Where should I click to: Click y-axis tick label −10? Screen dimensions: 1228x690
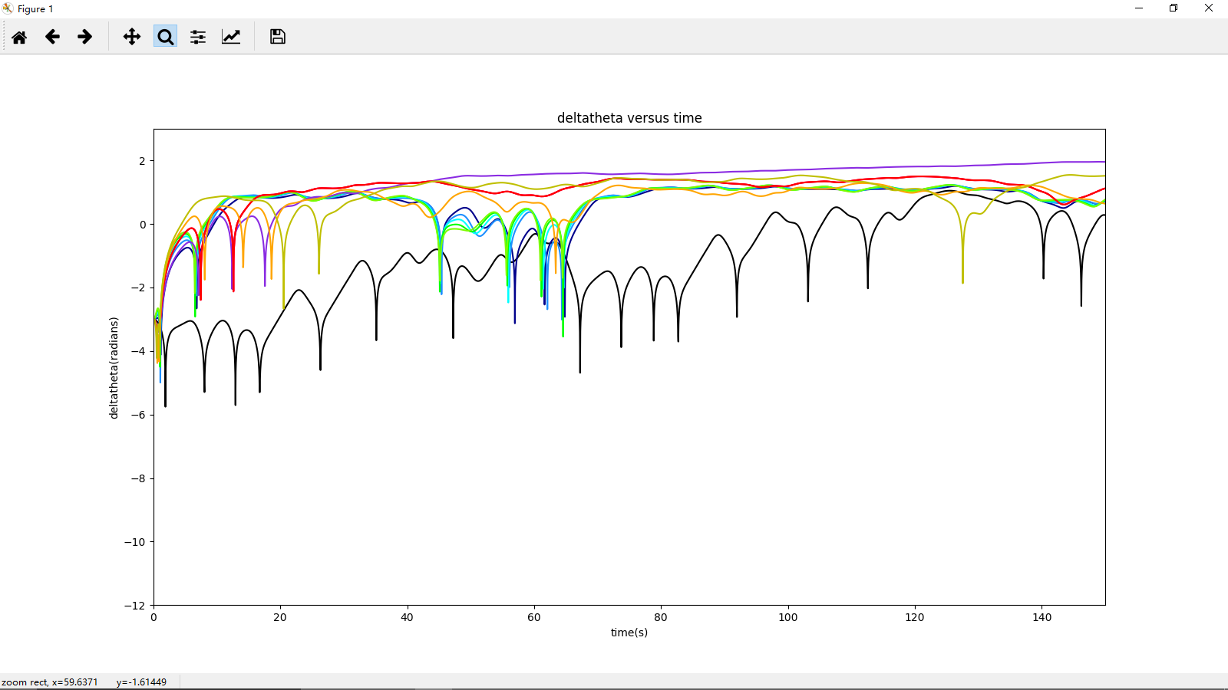[135, 542]
